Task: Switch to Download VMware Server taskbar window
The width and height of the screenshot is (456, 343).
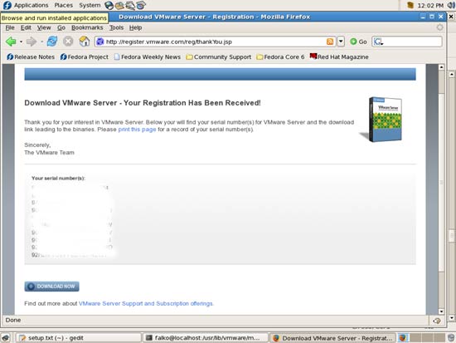Action: tap(332, 338)
